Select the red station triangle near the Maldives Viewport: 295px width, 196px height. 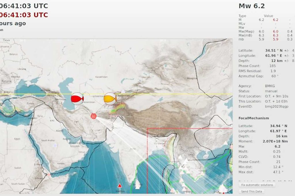[x=120, y=185]
